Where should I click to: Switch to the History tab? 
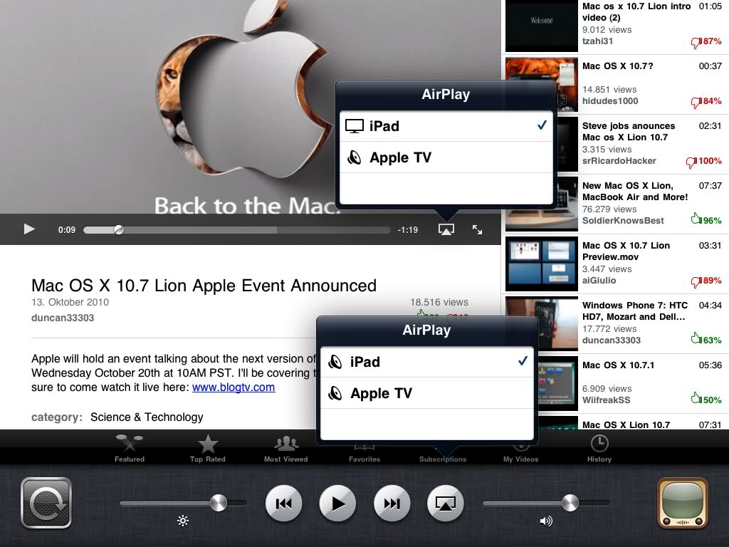[599, 449]
